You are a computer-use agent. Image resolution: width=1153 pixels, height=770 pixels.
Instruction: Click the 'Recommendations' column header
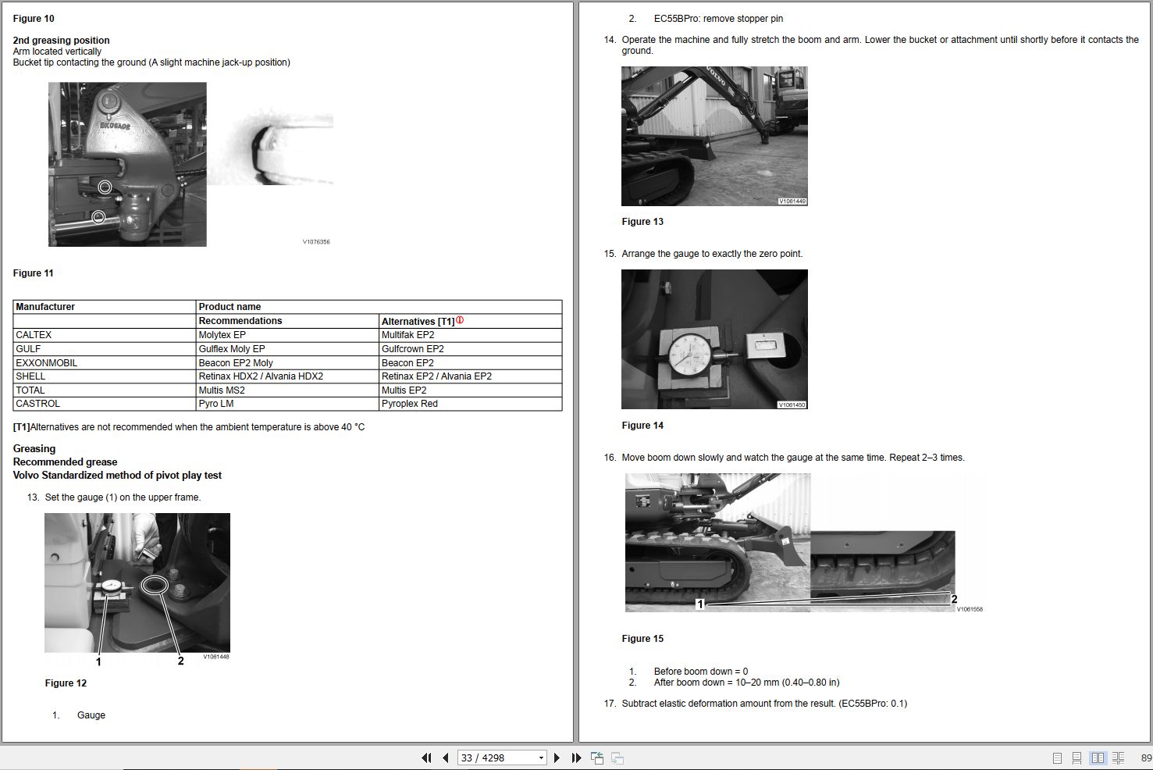pyautogui.click(x=287, y=321)
